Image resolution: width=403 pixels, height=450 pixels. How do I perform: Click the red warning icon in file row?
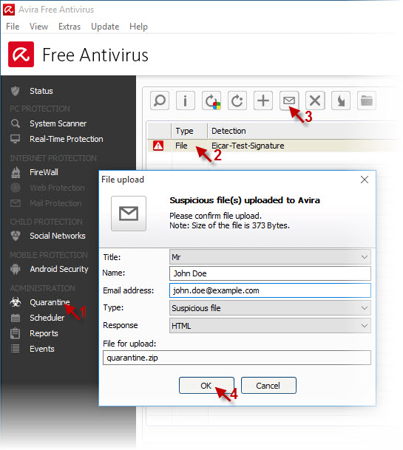coord(158,146)
